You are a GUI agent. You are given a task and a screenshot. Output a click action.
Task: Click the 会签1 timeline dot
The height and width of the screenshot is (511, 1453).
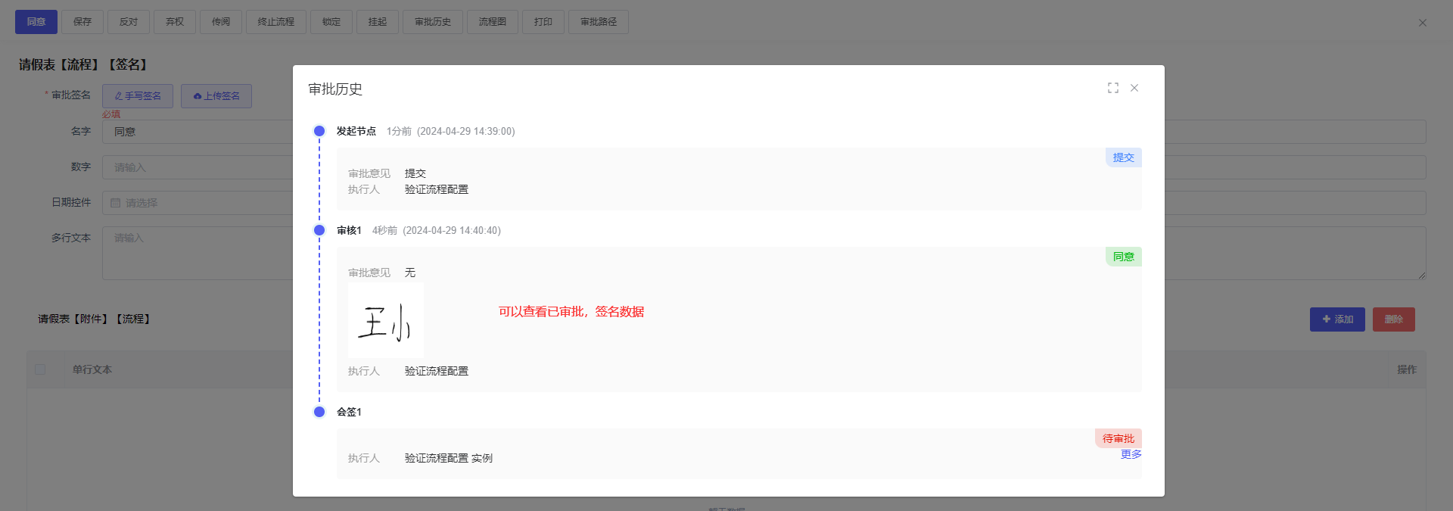point(319,412)
